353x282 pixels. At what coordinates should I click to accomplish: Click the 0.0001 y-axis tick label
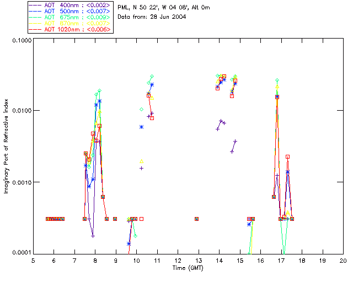tap(21, 252)
